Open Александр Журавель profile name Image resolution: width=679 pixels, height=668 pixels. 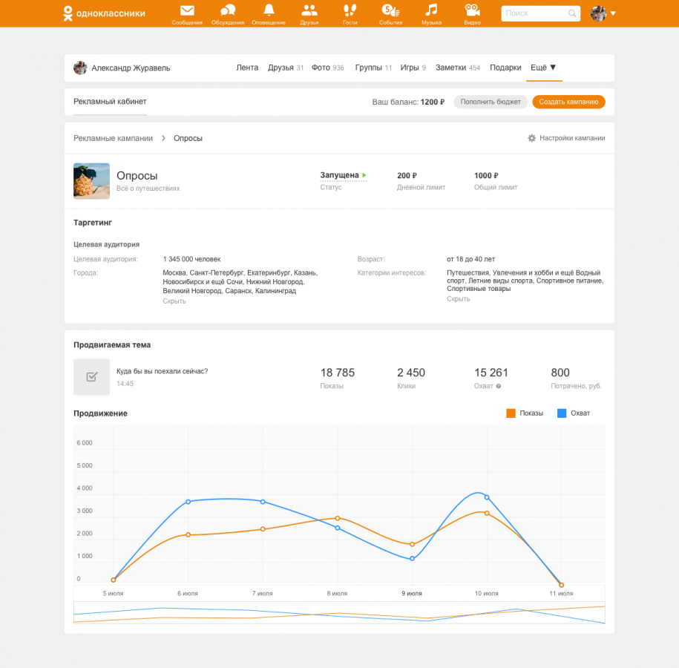point(131,68)
